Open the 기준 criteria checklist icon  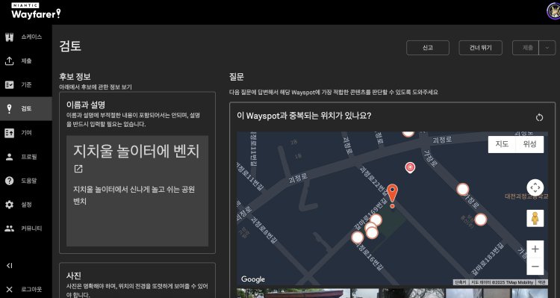[9, 84]
